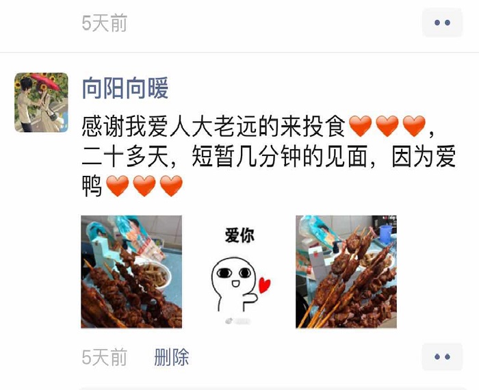
Task: Open the bottom post's two-dot comment menu
Action: [x=442, y=356]
